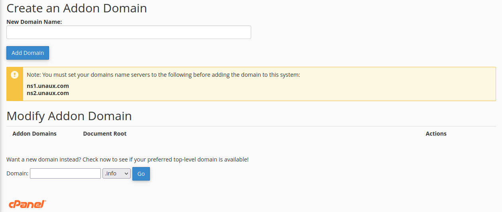Screen dimensions: 502x212
Task: Click the Modify Addon Domain heading
Action: pos(69,116)
